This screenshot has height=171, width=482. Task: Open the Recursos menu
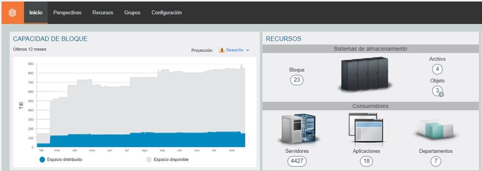(103, 12)
